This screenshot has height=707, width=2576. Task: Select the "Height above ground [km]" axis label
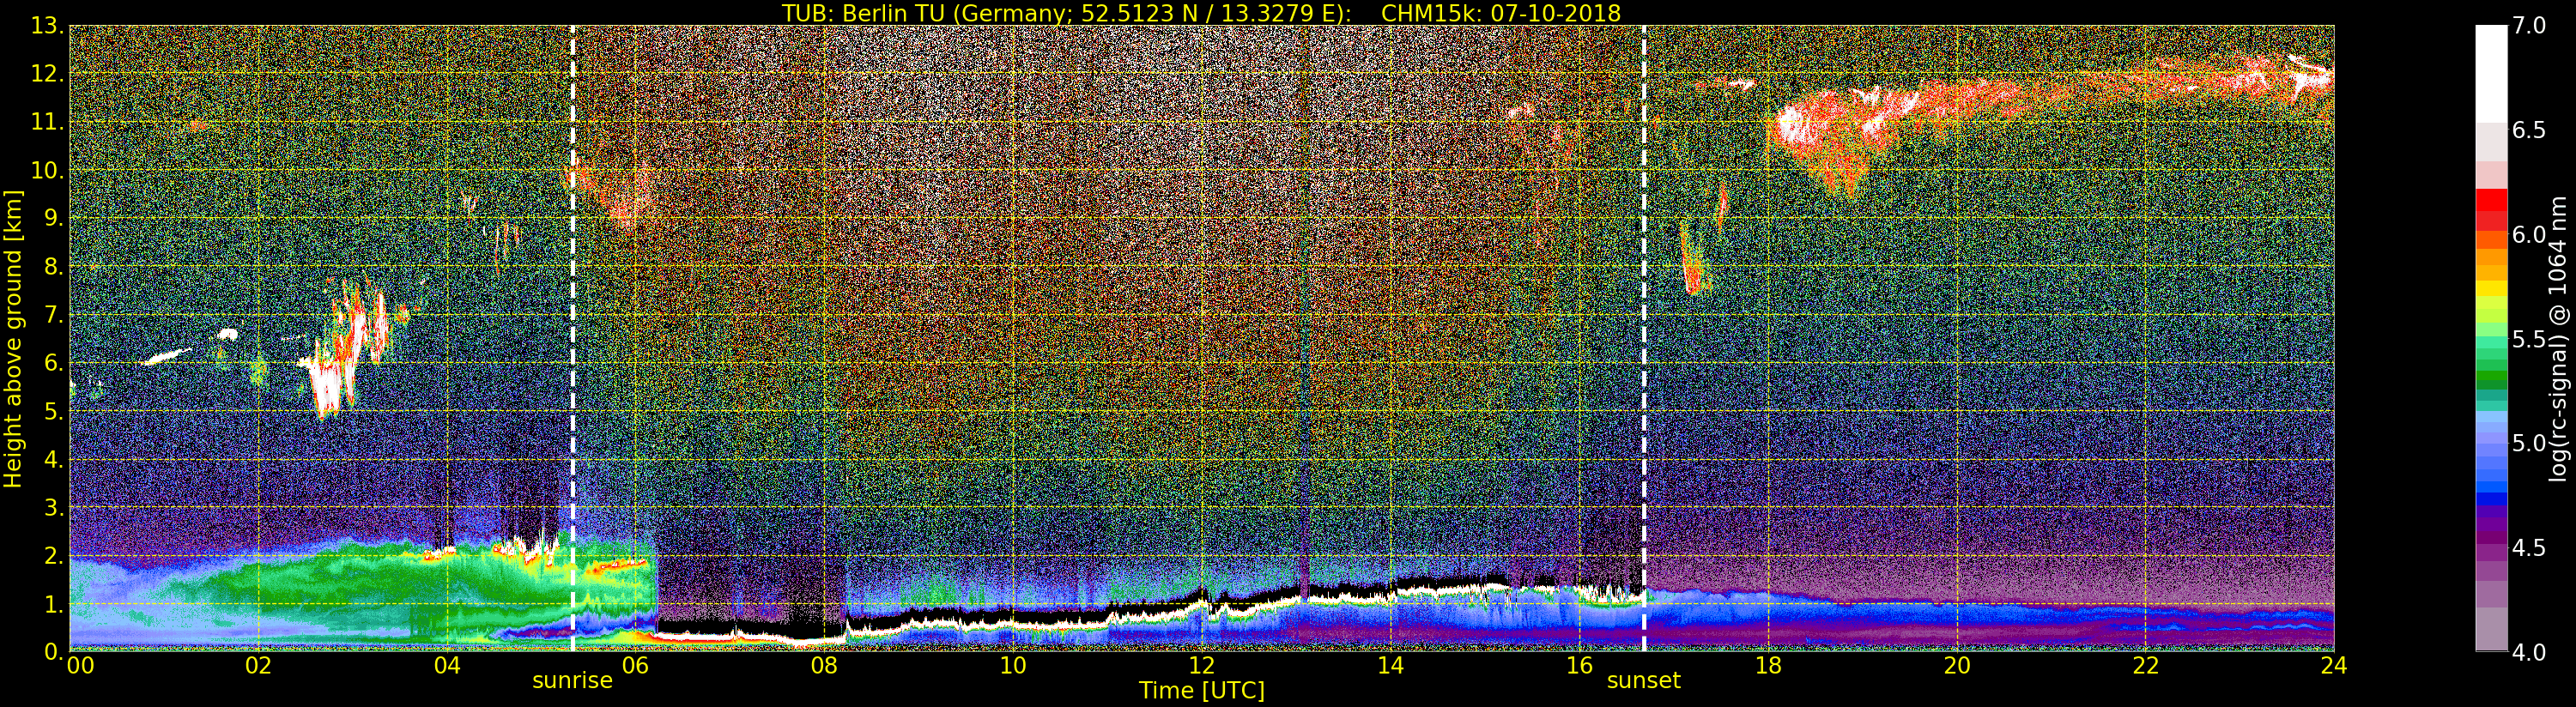[13, 338]
